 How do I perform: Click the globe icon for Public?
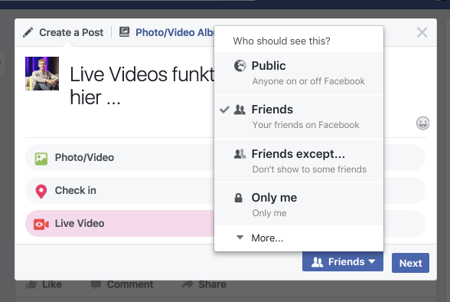coord(240,66)
